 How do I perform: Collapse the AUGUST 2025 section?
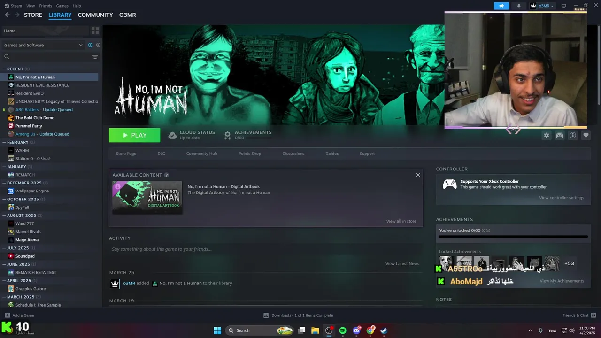(x=22, y=215)
